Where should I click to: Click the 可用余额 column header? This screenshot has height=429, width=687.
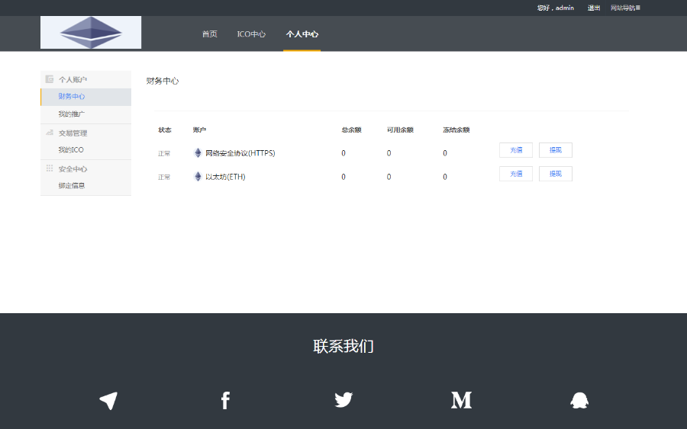point(400,130)
